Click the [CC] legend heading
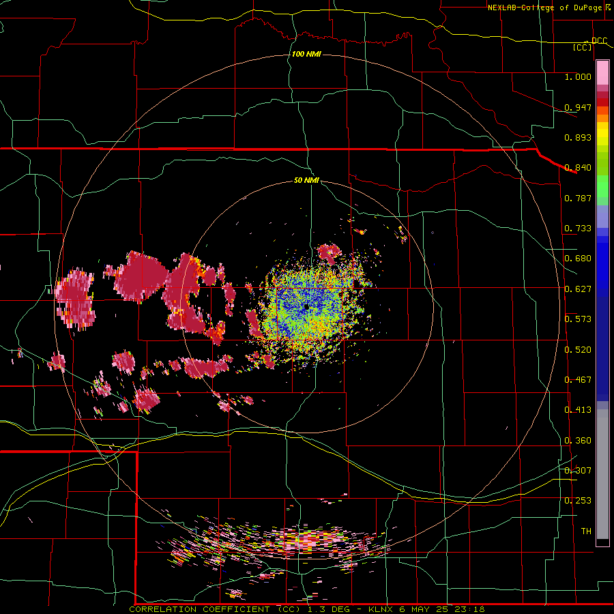Image resolution: width=614 pixels, height=614 pixels. click(583, 47)
